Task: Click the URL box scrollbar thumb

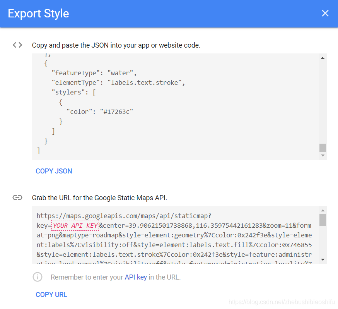Action: tap(323, 220)
